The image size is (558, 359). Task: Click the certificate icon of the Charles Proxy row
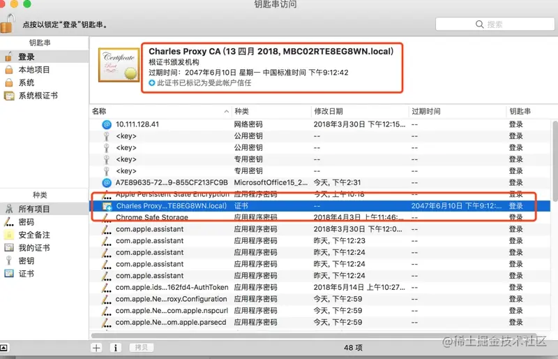107,206
